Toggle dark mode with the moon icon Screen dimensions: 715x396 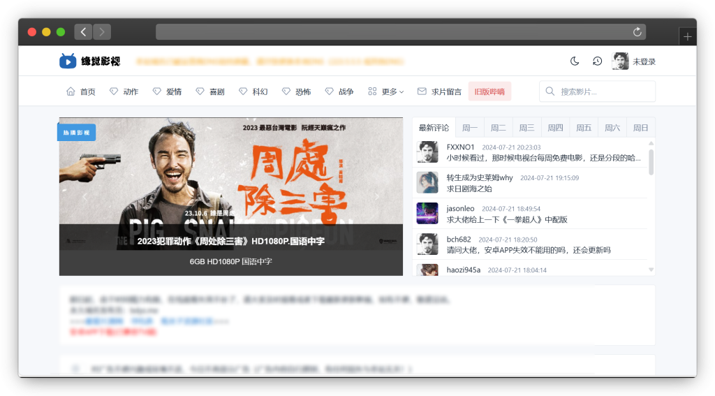[x=575, y=61]
